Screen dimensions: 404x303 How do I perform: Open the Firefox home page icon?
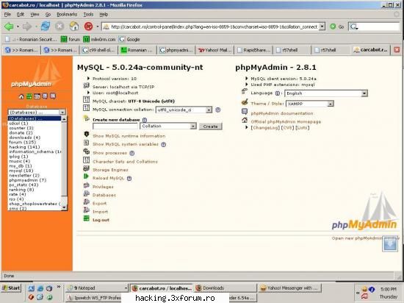click(x=74, y=26)
